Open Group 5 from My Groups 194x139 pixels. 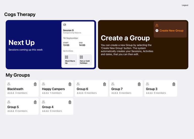point(22,106)
